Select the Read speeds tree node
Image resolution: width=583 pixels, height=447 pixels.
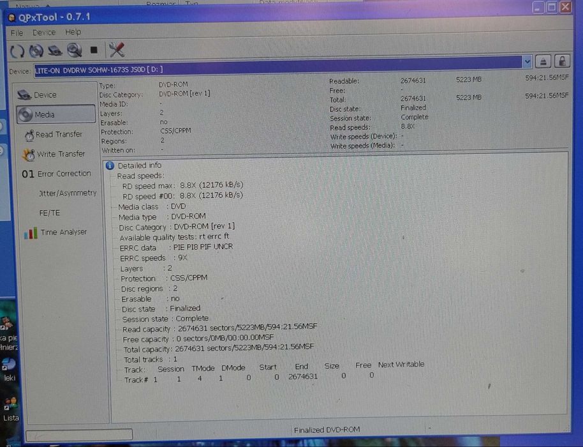click(x=140, y=176)
